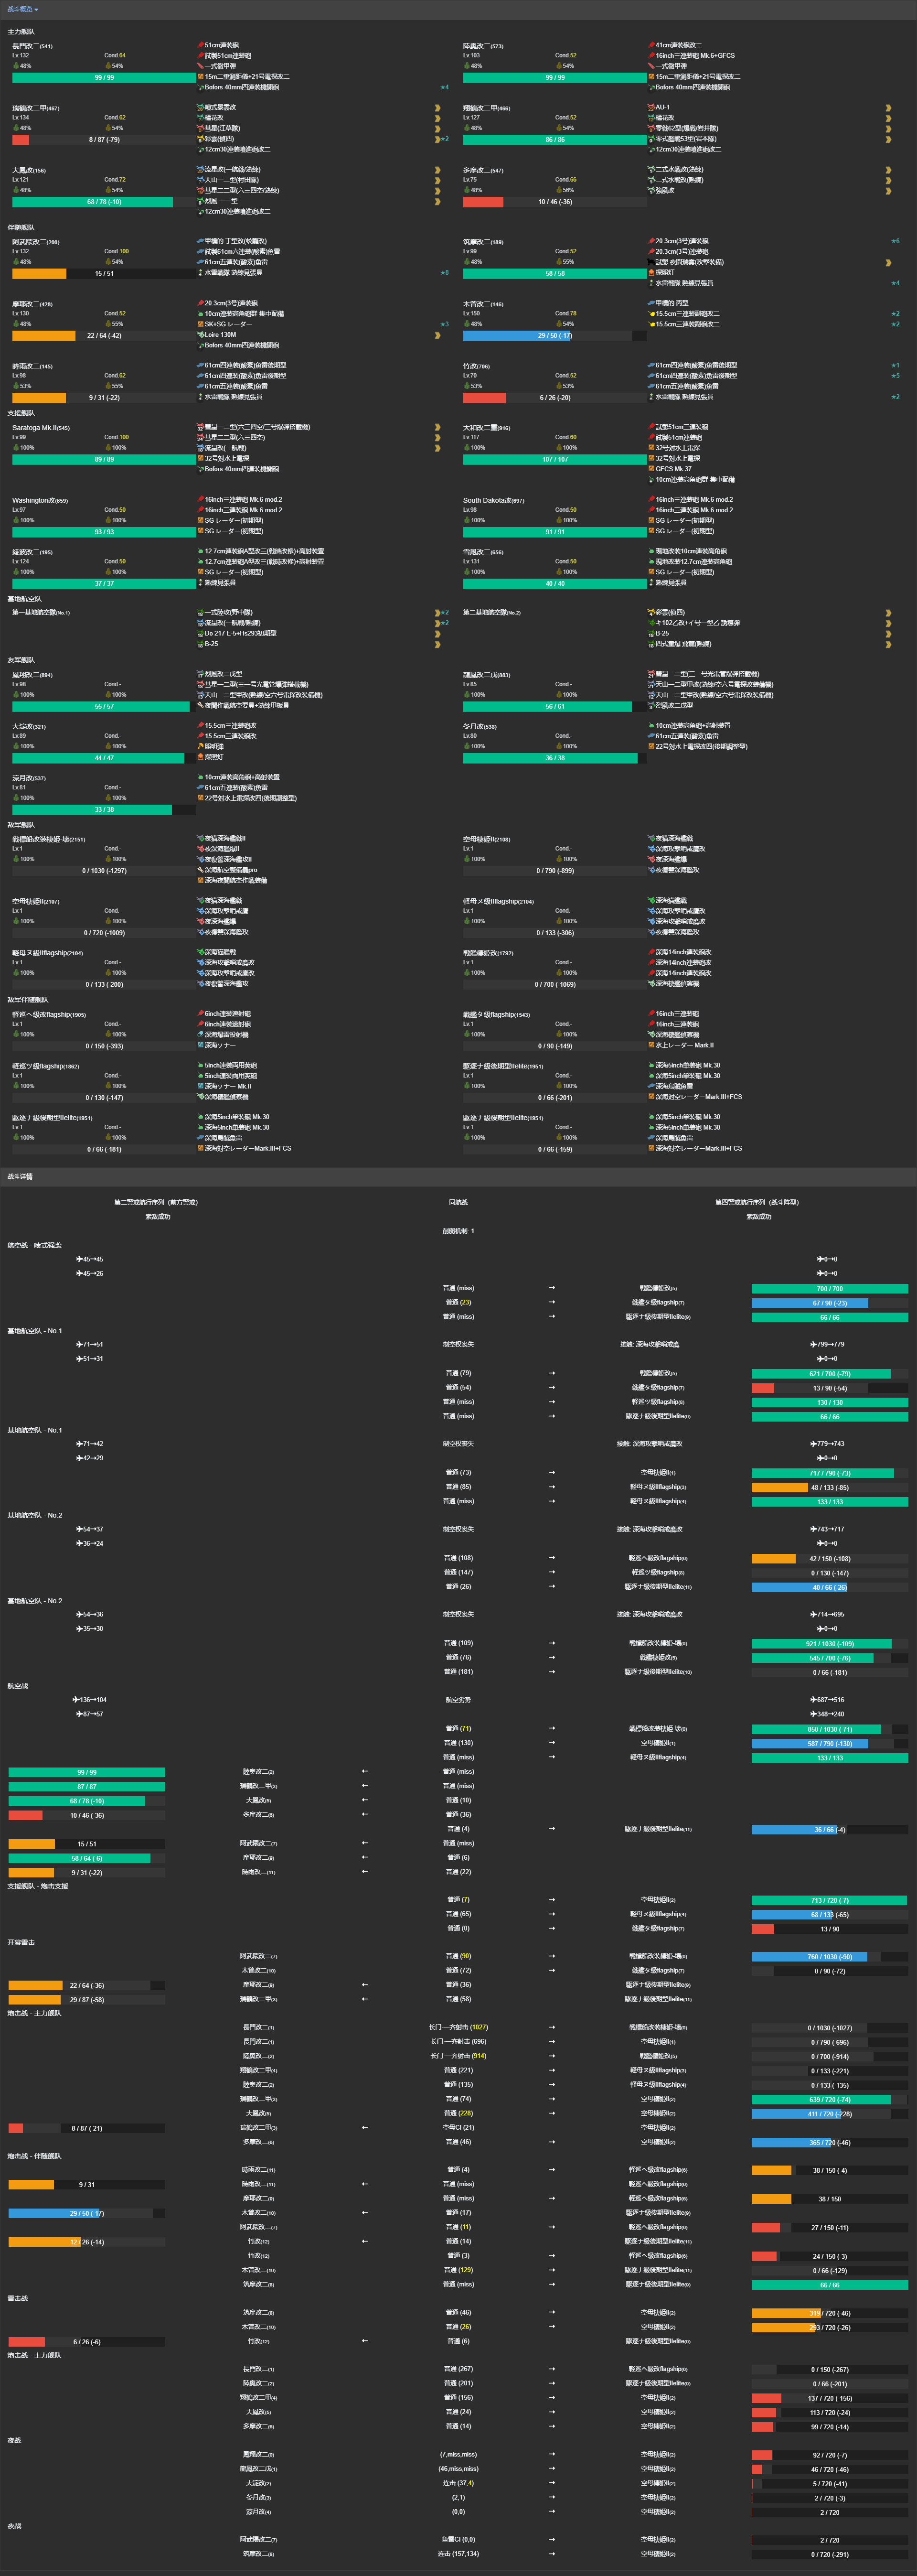Click 多摩改二's red 10 / 46 HP bar

tap(555, 202)
